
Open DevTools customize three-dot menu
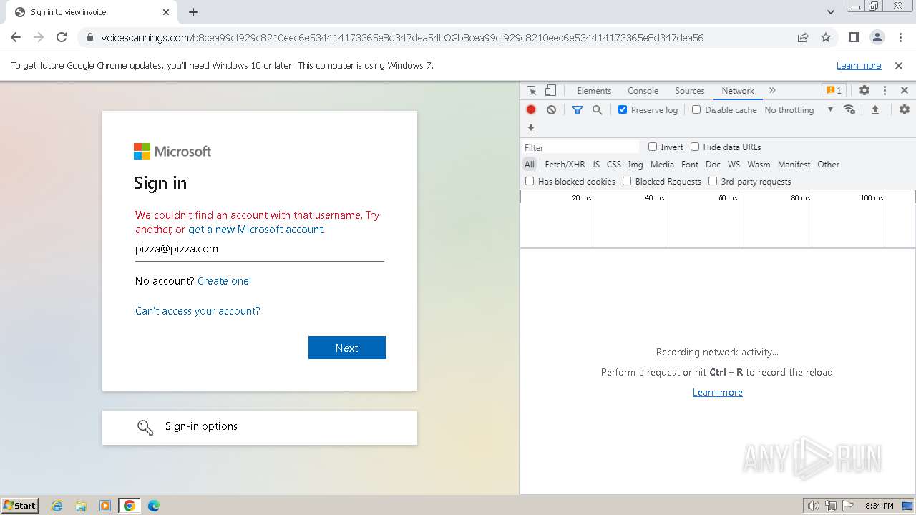885,91
